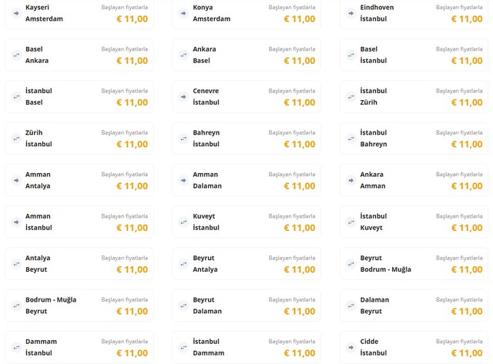Click the round-trip icon for Beyrut to Bodrum - Muğla

click(351, 264)
